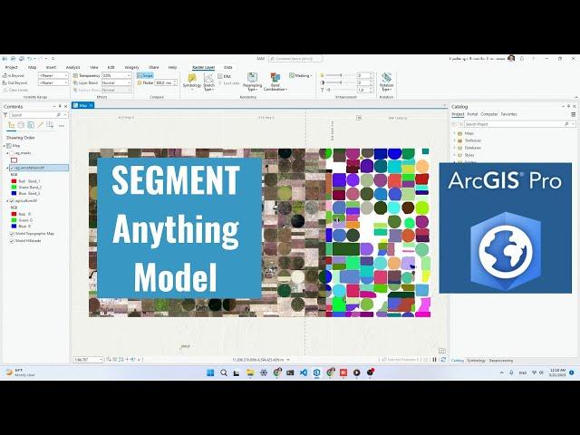580x435 pixels.
Task: Open more list options ellipsis in Contents
Action: (x=62, y=126)
